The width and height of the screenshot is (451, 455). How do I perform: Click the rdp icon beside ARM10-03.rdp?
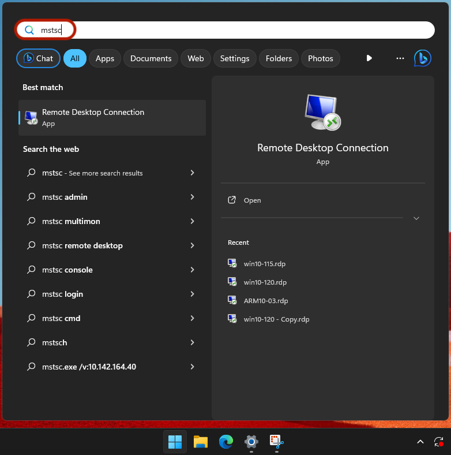pyautogui.click(x=232, y=300)
